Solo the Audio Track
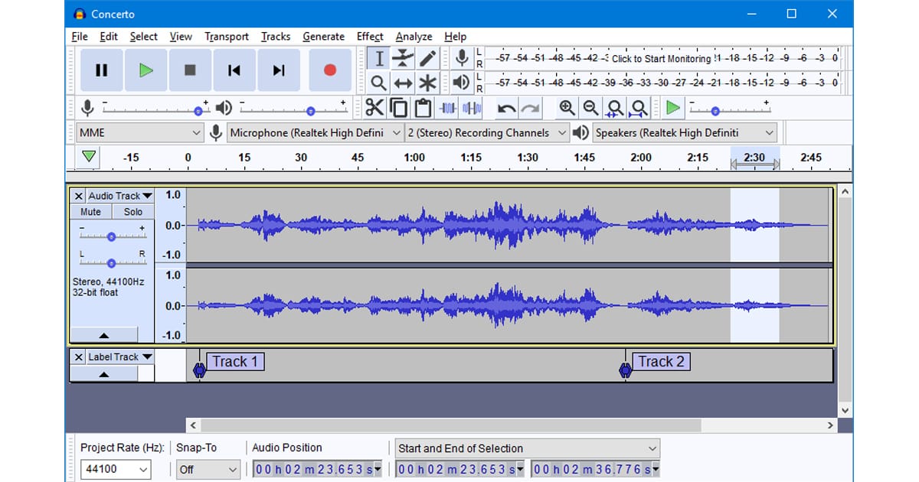 133,212
